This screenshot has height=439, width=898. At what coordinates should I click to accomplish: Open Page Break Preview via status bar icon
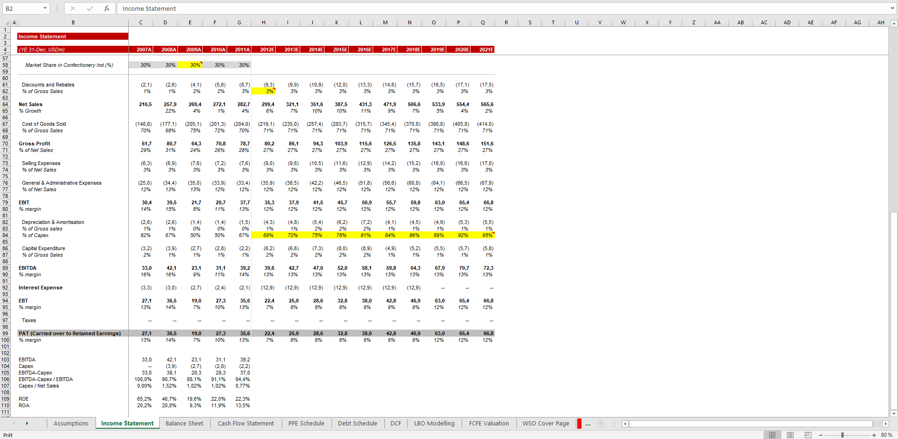coord(808,435)
